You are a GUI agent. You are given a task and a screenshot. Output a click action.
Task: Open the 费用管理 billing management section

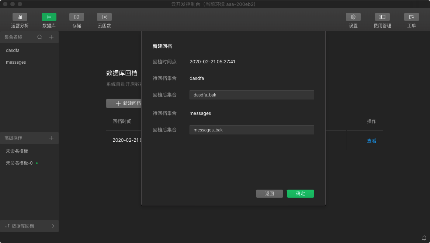382,20
